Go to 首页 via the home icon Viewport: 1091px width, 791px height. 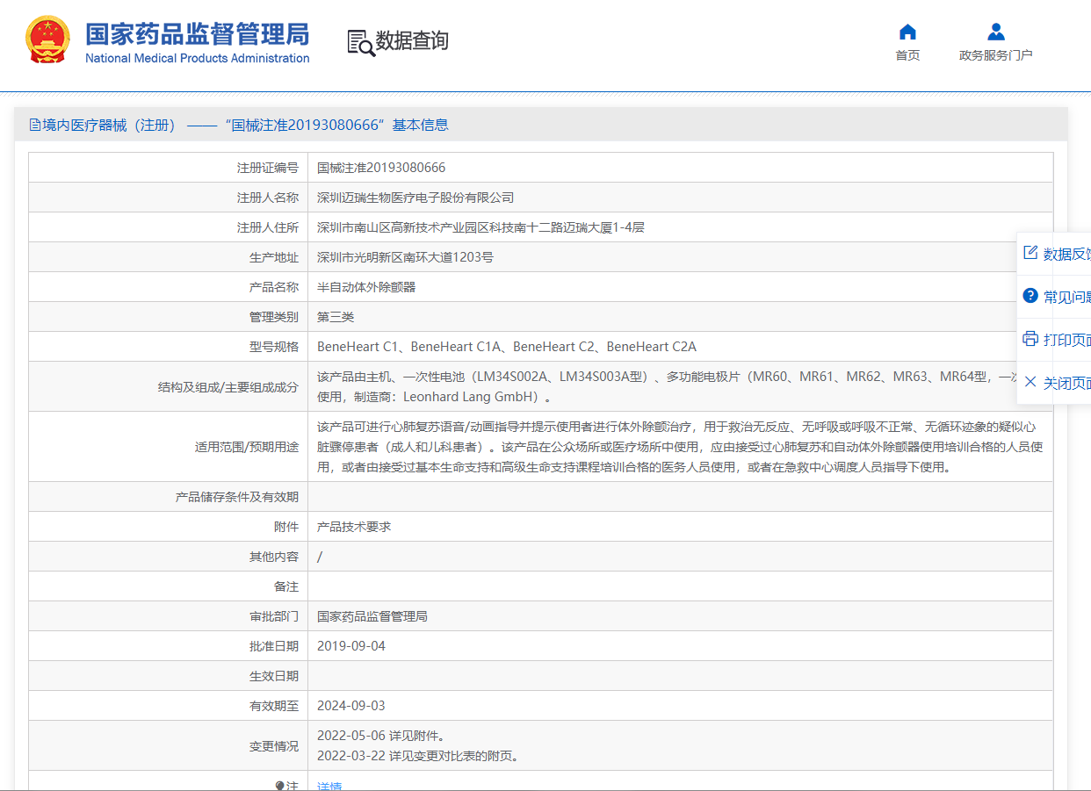pos(907,32)
